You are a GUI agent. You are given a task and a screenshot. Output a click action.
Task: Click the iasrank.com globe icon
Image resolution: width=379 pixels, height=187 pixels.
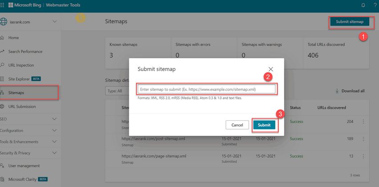[3, 22]
